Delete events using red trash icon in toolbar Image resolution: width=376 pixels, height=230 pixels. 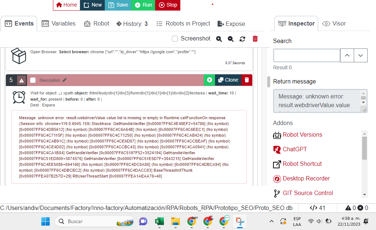255,39
